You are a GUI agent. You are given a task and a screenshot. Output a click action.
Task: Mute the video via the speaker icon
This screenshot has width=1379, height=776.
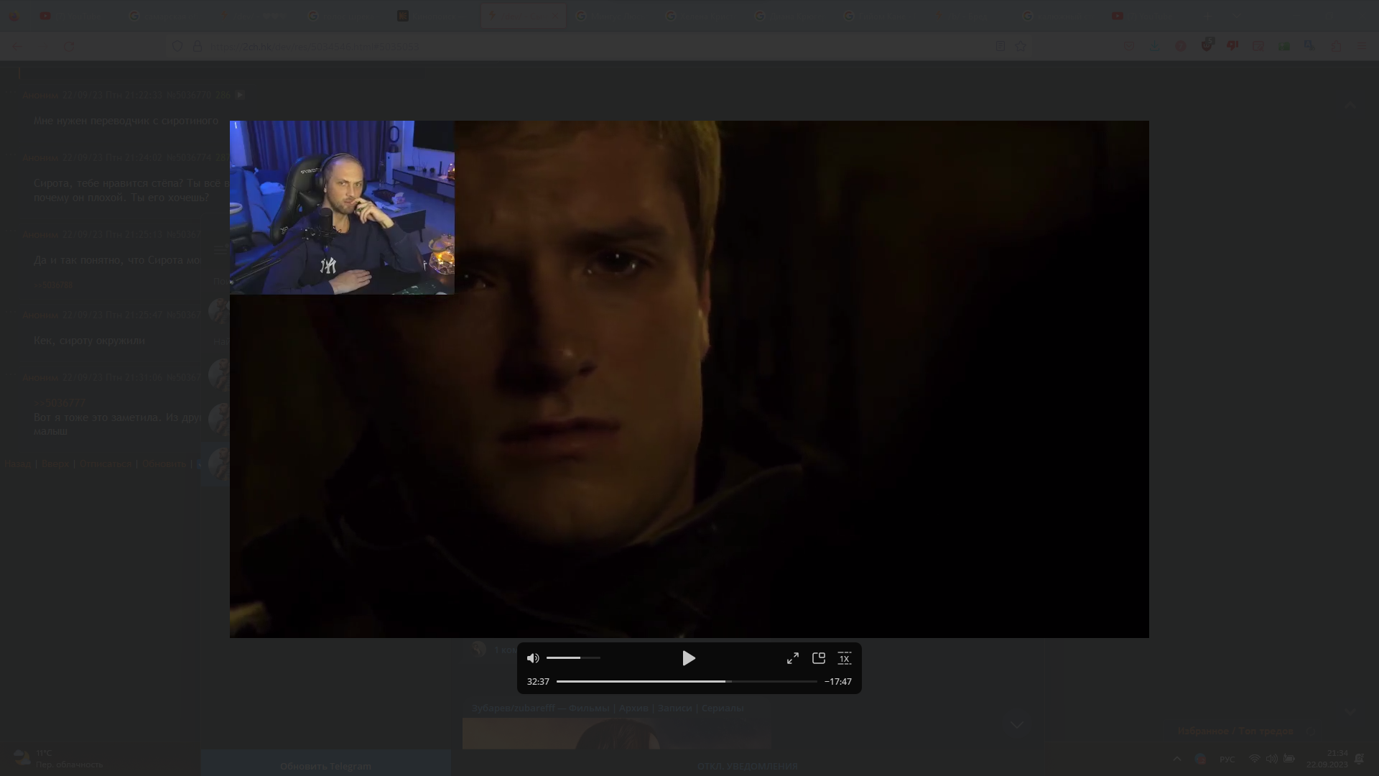pos(533,658)
